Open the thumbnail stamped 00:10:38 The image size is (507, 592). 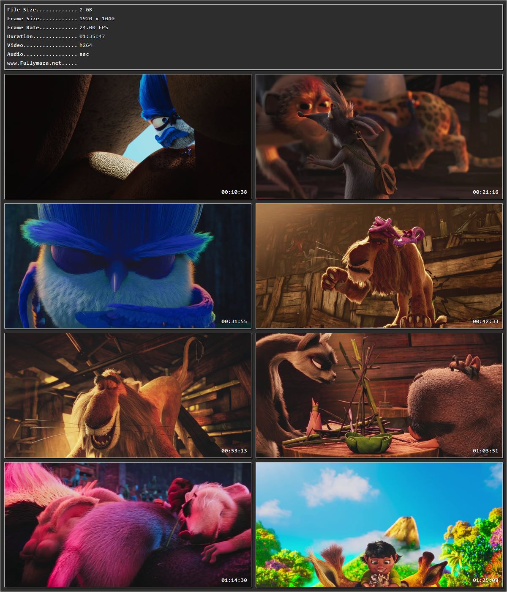pos(128,137)
